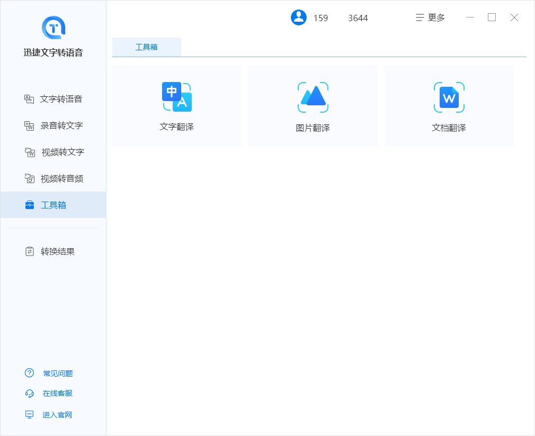
Task: Contact 在线客服 online support
Action: (x=58, y=393)
